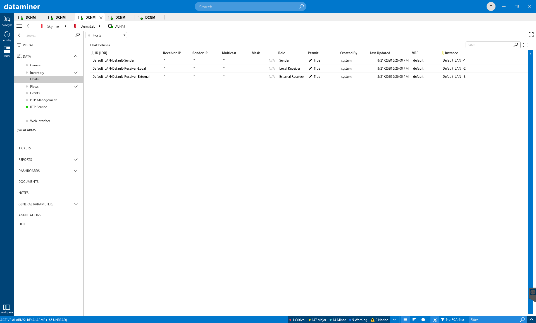Open the alarm pie chart icon
The width and height of the screenshot is (536, 323).
[423, 320]
